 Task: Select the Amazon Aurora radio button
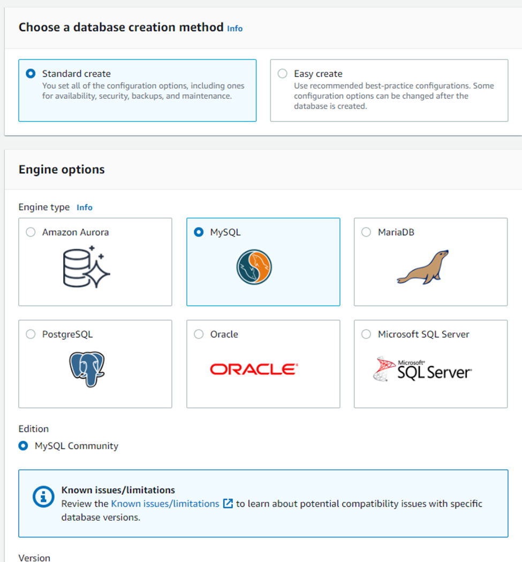coord(31,232)
